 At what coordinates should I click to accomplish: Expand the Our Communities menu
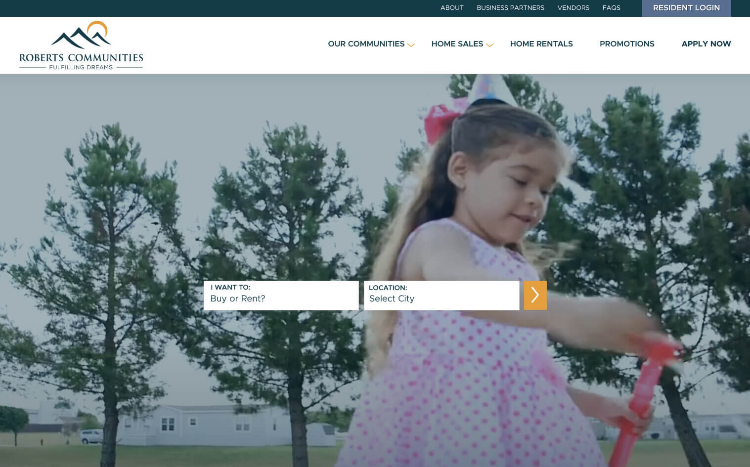coord(366,44)
